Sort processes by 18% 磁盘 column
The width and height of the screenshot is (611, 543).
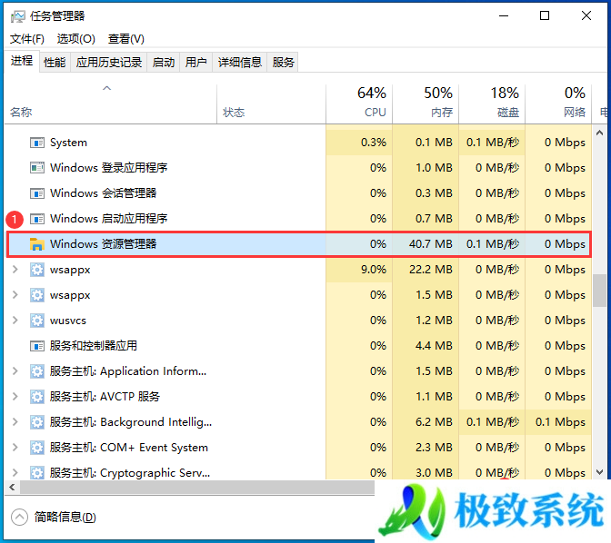pyautogui.click(x=492, y=104)
